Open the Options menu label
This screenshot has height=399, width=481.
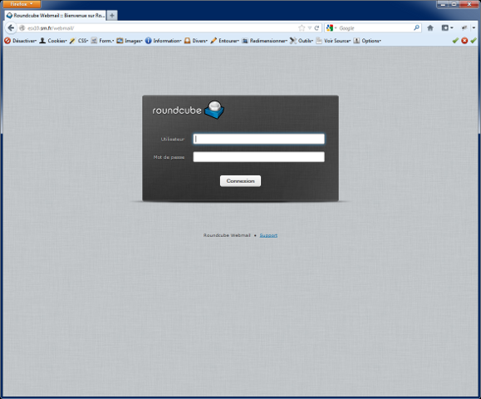coord(371,41)
